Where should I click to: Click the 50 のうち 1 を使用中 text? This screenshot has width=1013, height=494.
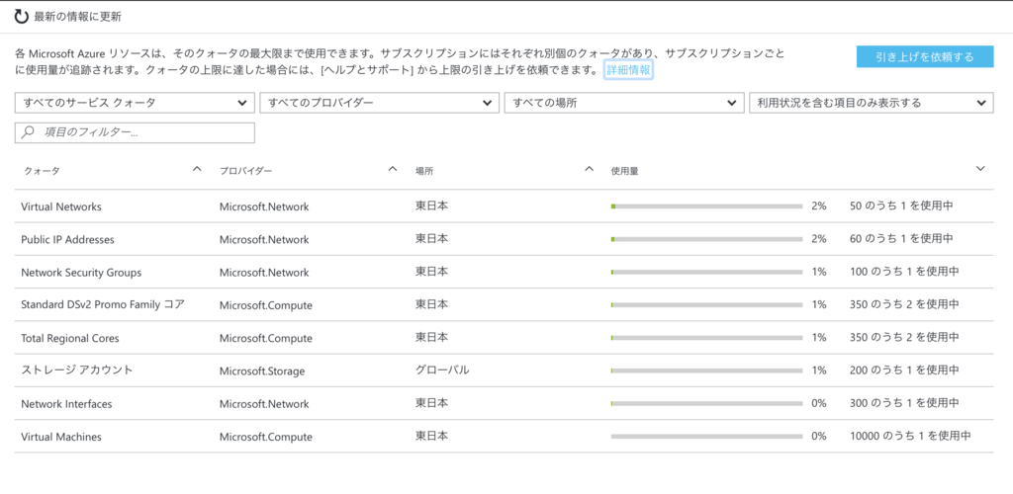point(902,206)
